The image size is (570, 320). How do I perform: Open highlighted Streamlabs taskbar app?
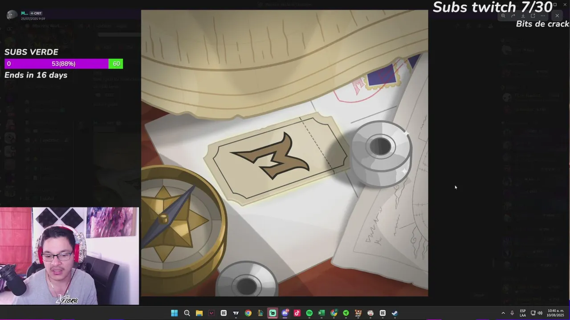(x=273, y=313)
